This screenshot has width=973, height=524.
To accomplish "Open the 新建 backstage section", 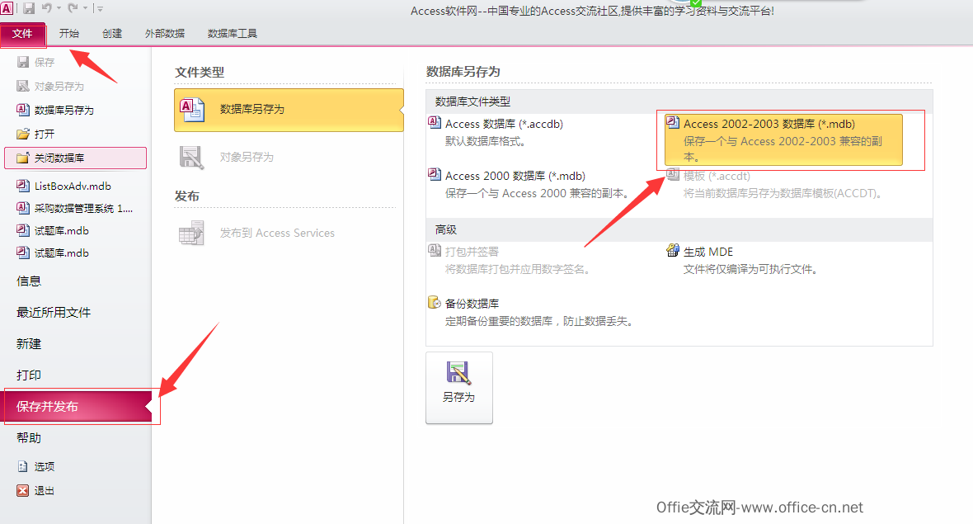I will click(29, 344).
